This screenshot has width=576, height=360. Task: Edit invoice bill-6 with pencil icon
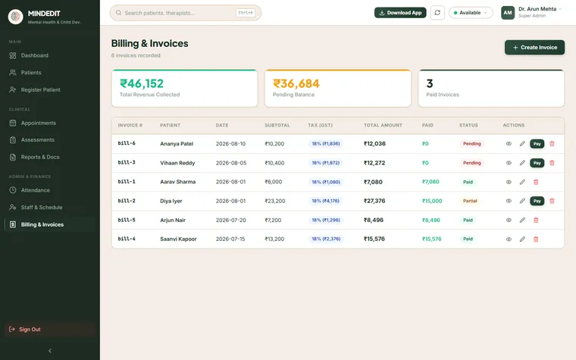(x=522, y=144)
